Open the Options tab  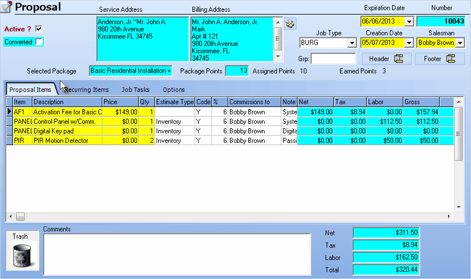coord(173,90)
